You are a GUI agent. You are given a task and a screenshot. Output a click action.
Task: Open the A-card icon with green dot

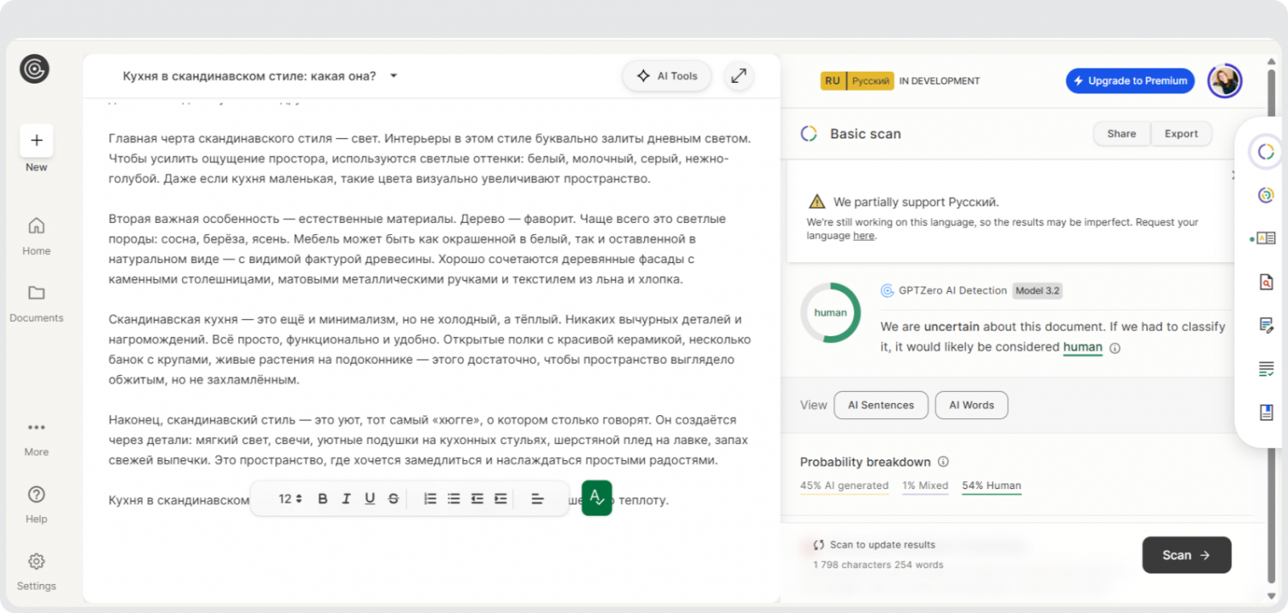point(1264,238)
